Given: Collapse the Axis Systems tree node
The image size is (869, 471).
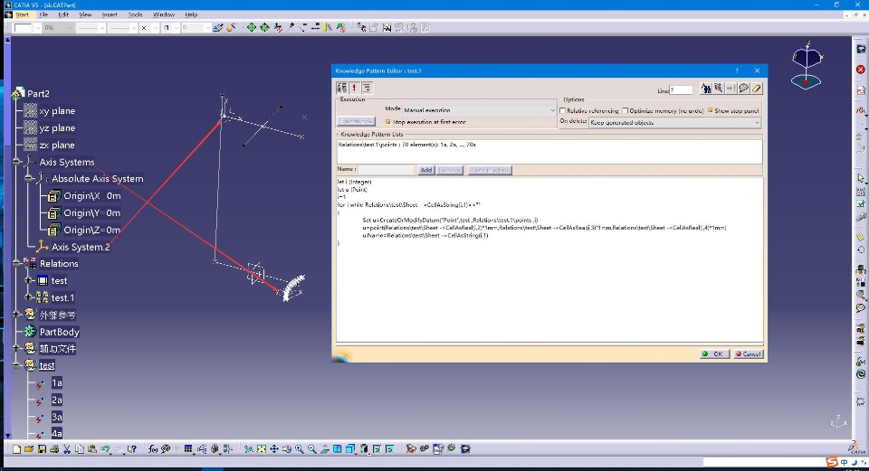Looking at the screenshot, I should (16, 162).
